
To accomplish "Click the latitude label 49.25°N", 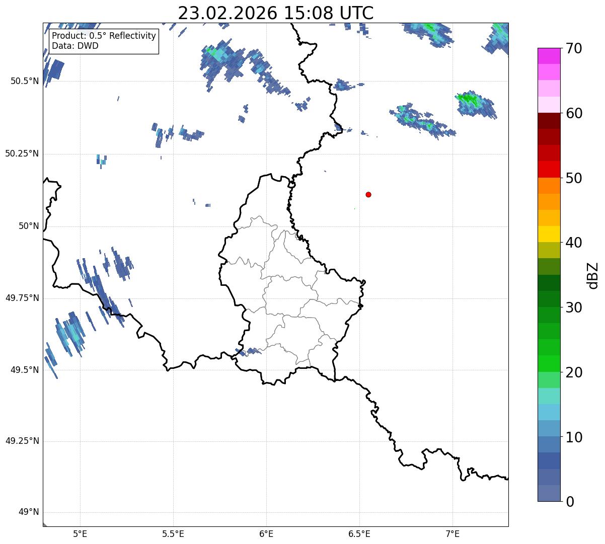I will (x=22, y=441).
